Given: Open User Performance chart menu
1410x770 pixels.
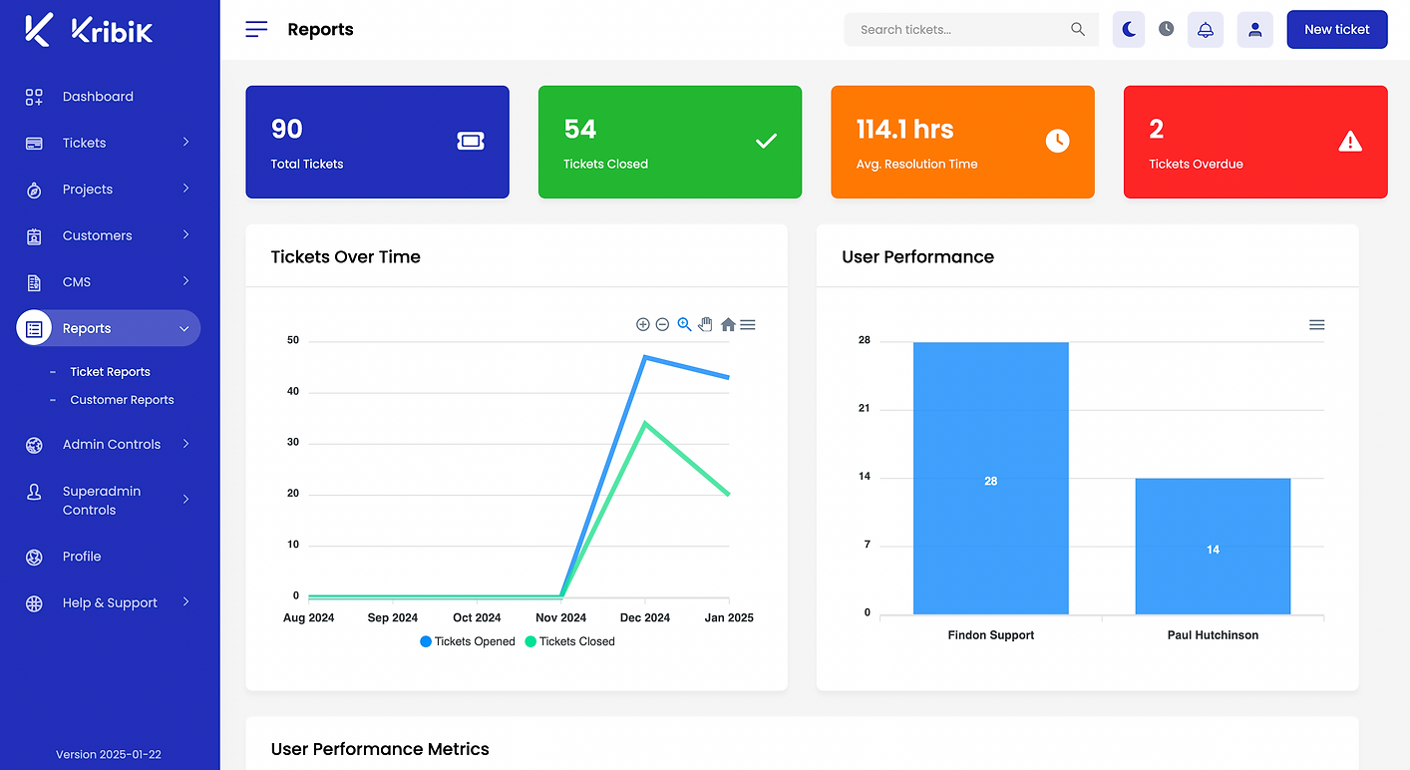Looking at the screenshot, I should pos(1316,325).
